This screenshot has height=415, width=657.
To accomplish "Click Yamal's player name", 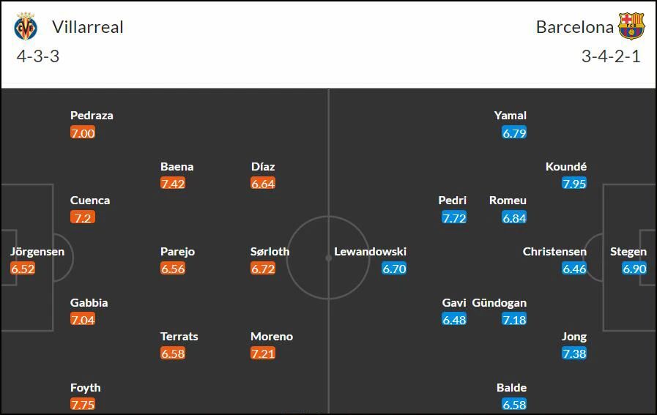I will [x=510, y=116].
